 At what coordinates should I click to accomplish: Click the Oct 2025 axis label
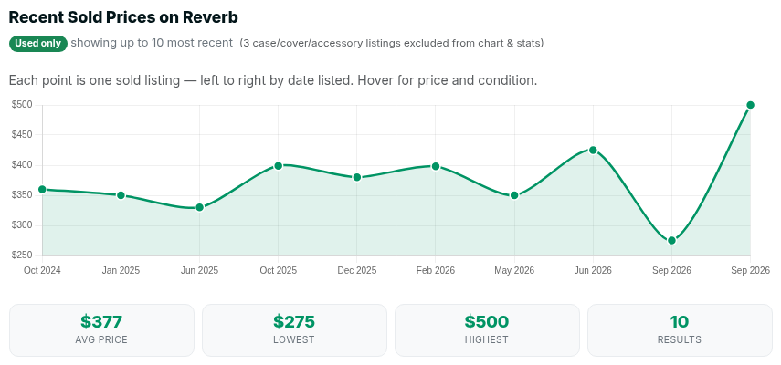(278, 270)
